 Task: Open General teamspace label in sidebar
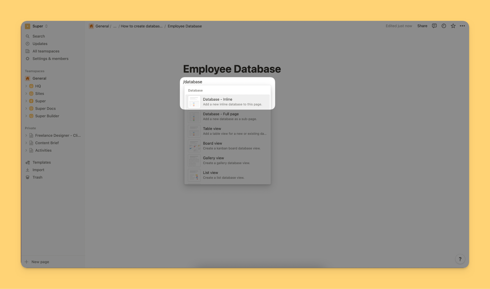(40, 79)
